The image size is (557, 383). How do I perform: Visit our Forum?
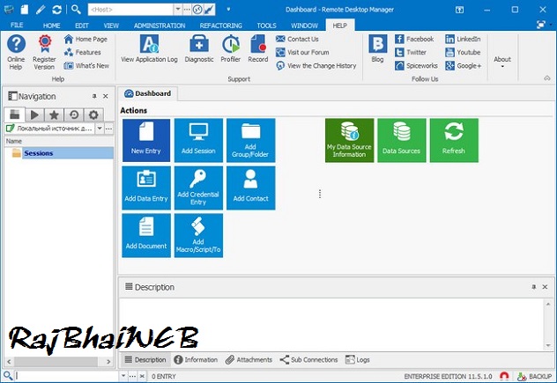click(302, 53)
